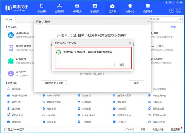Screen dimensions: 185x133
Task: Open the 电脑录屏 computer screen recorder
Action: coord(49,122)
